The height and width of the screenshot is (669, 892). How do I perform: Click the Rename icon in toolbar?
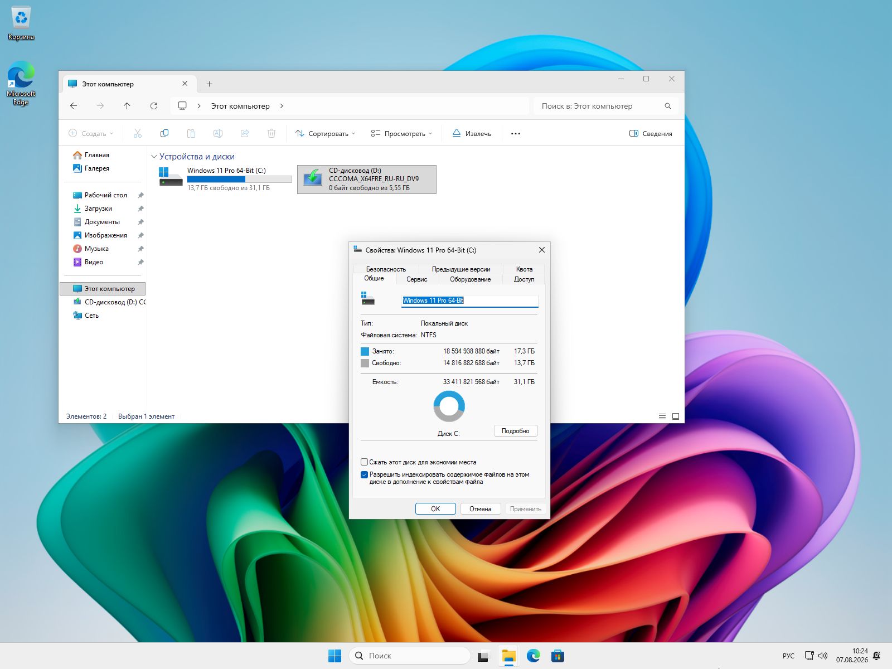pos(218,133)
